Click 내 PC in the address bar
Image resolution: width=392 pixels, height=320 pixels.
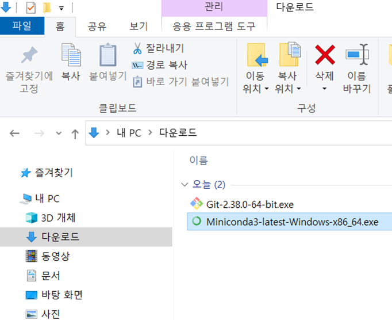click(129, 133)
